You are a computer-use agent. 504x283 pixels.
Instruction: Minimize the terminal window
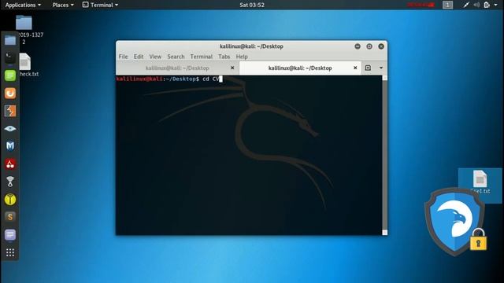coord(358,46)
